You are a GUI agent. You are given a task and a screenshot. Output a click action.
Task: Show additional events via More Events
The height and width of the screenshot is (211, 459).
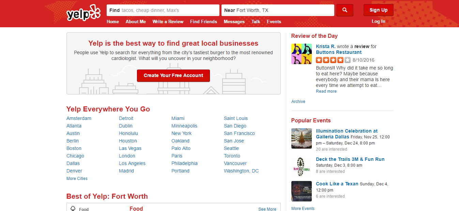303,208
